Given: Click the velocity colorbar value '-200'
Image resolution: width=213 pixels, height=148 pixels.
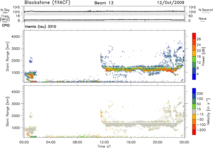Looking at the screenshot, I should pyautogui.click(x=201, y=130).
